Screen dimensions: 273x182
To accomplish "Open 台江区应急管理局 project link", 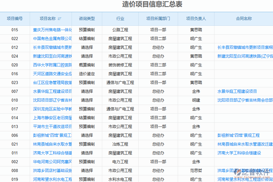I will (52, 83).
